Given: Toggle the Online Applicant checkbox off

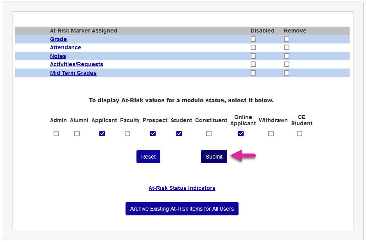Looking at the screenshot, I should [241, 134].
